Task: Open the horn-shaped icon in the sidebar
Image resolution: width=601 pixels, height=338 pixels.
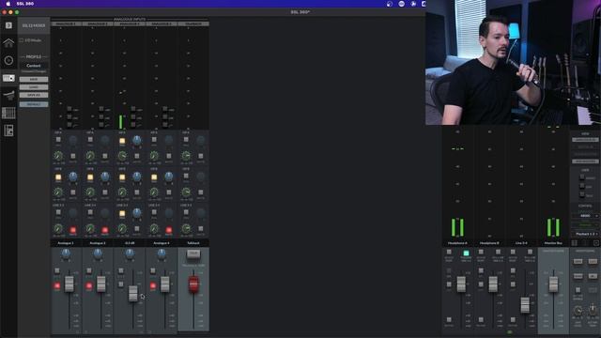Action: (x=8, y=96)
